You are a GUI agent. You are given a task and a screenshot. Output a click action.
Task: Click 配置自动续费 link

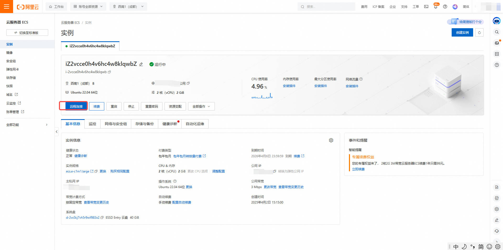coord(182,202)
